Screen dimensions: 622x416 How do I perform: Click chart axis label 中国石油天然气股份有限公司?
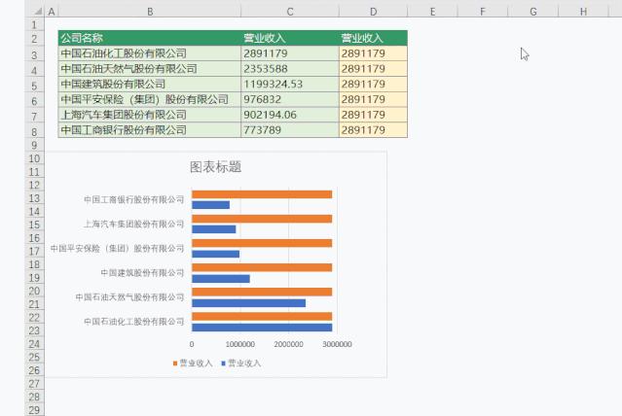coord(129,297)
